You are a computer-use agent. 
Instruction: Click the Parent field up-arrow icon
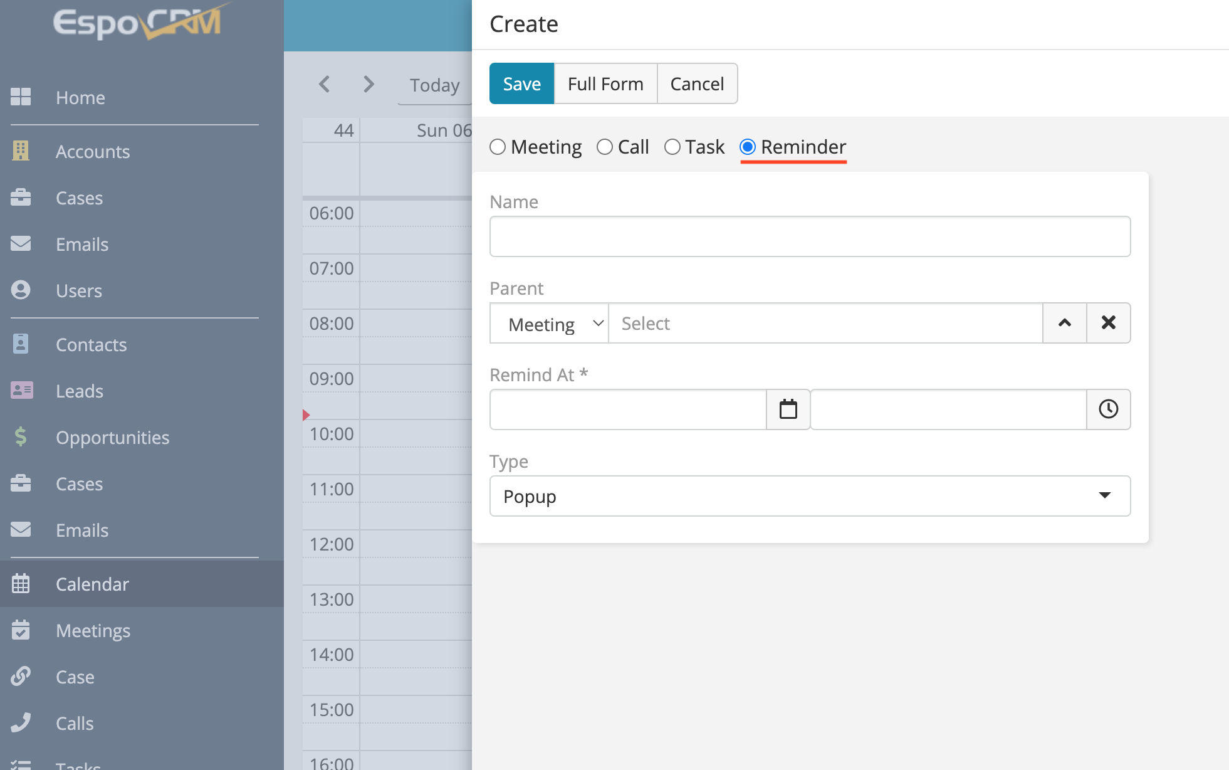(1064, 323)
